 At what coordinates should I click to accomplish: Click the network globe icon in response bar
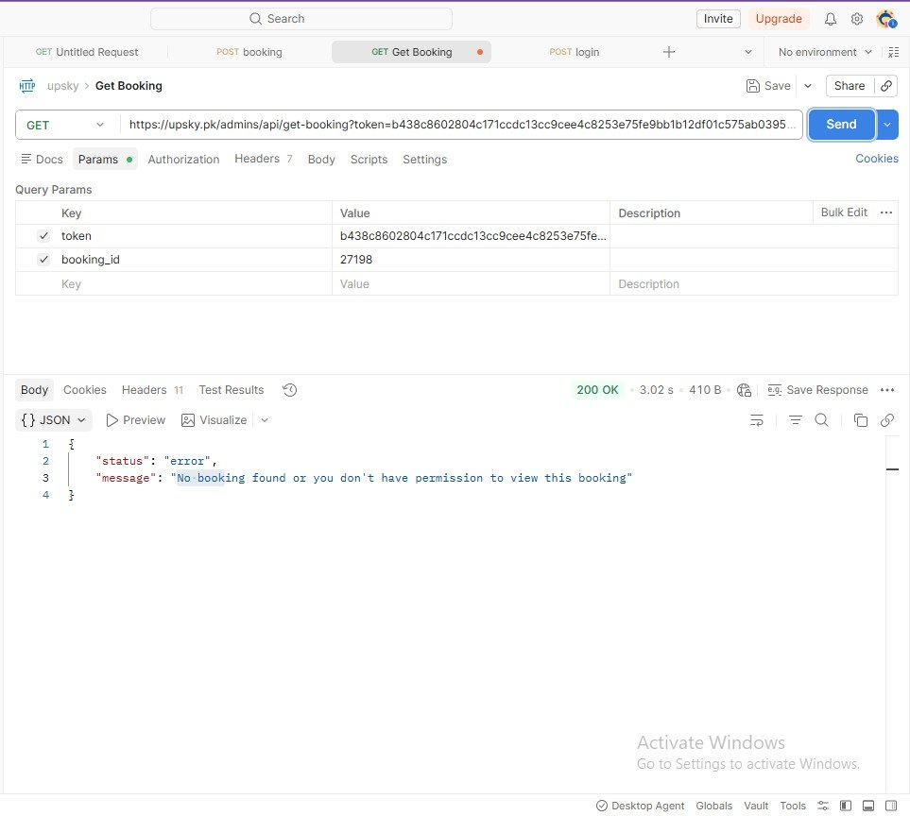click(x=744, y=390)
